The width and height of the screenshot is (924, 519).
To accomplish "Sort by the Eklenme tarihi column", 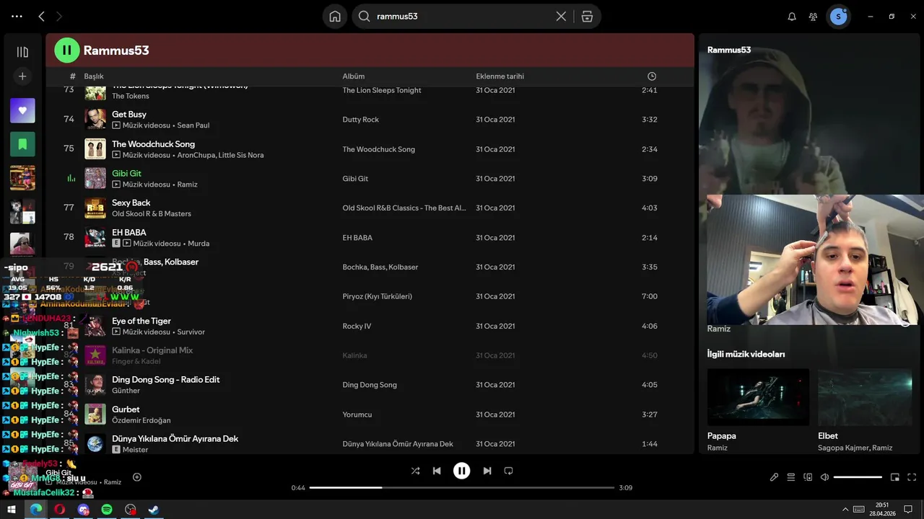I will pos(500,76).
